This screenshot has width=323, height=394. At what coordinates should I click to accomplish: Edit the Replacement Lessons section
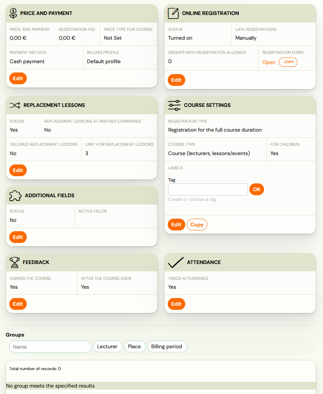coord(18,170)
